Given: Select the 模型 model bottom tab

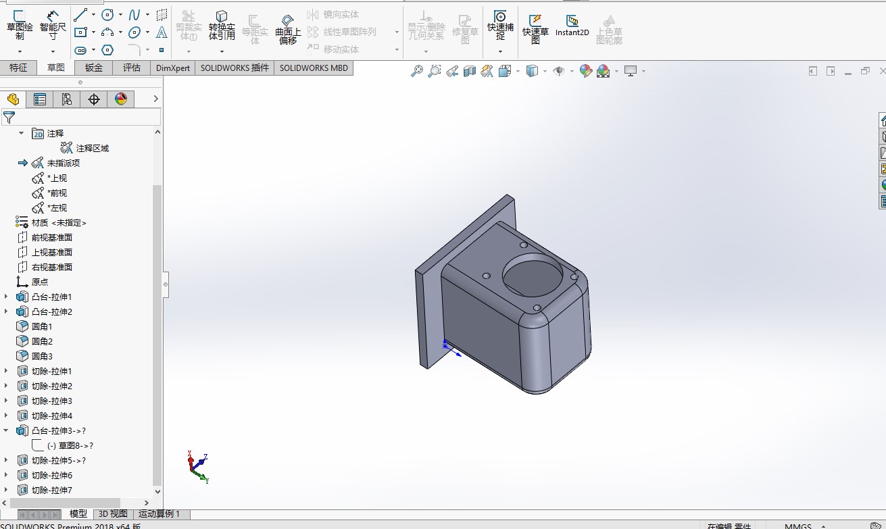Looking at the screenshot, I should pyautogui.click(x=78, y=514).
